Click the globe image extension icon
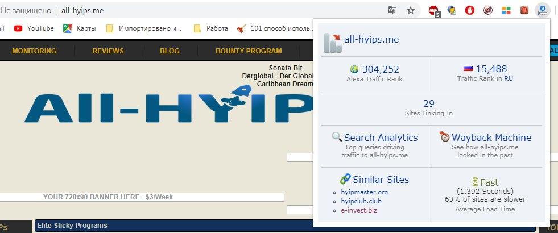Image resolution: width=558 pixels, height=233 pixels. [452, 10]
